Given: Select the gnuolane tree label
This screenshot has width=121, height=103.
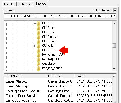Looking at the screenshot, I should [48, 64].
